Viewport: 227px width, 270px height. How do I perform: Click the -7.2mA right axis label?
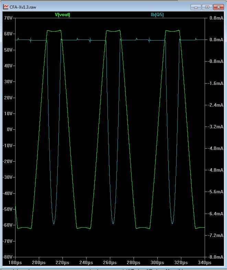[216, 235]
